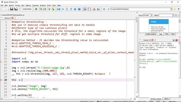Run the file with the green play icon
181x102 pixels.
coord(36,9)
